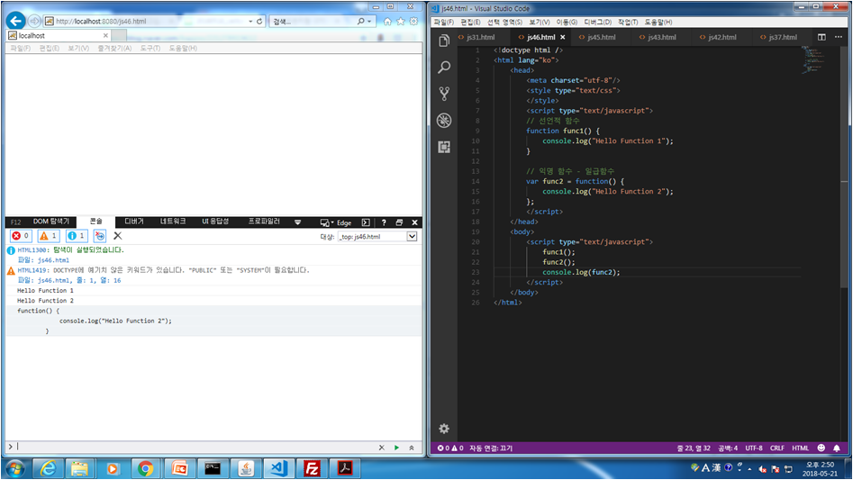Click the feedback smiley in status bar
The height and width of the screenshot is (480, 853).
821,448
